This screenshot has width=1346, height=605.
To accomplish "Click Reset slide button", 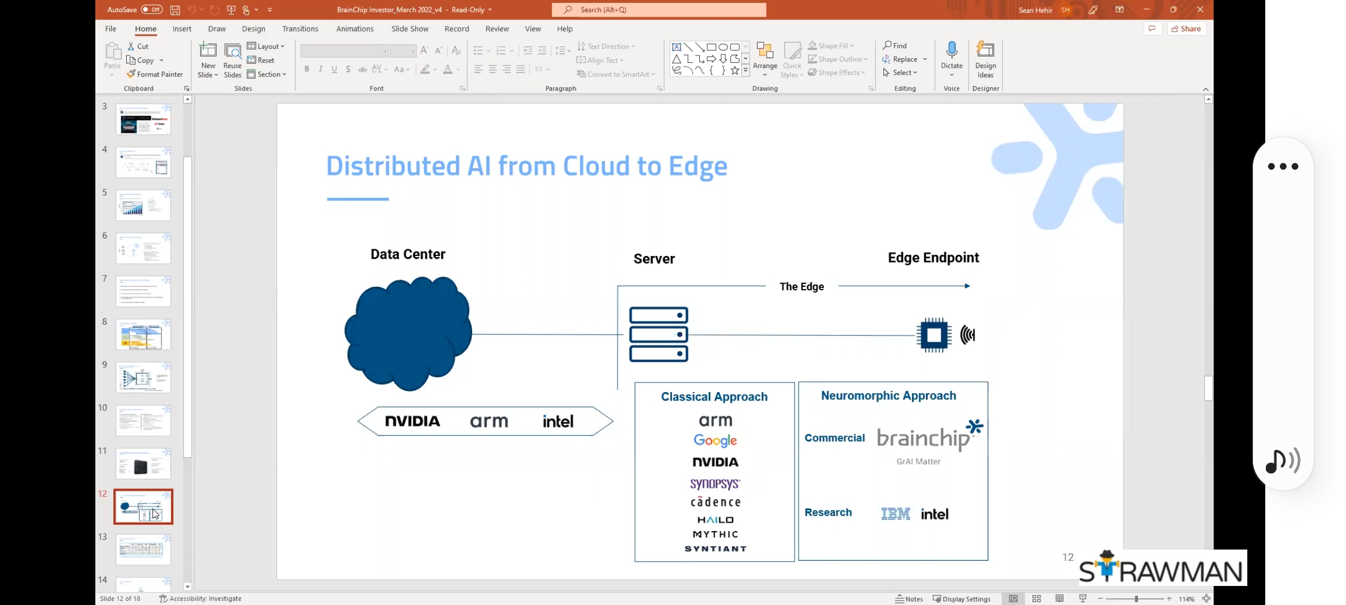I will pyautogui.click(x=261, y=60).
